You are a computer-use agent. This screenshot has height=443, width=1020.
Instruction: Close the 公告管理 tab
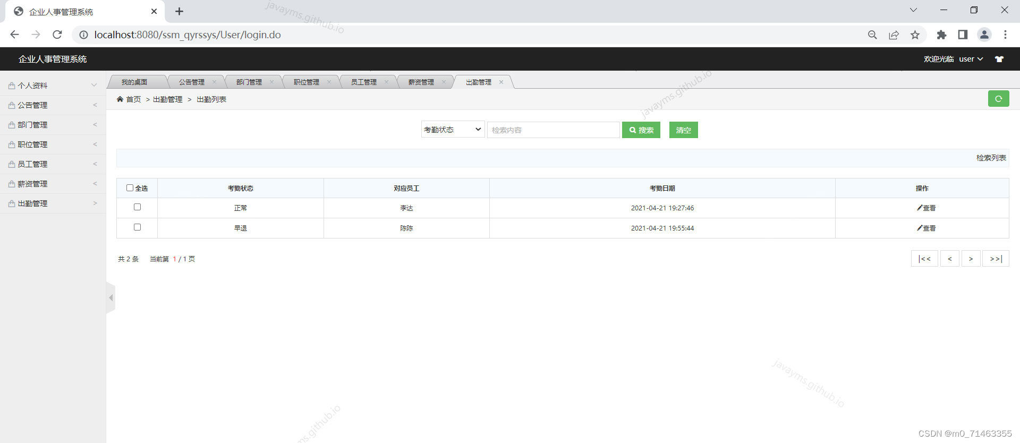click(x=214, y=82)
